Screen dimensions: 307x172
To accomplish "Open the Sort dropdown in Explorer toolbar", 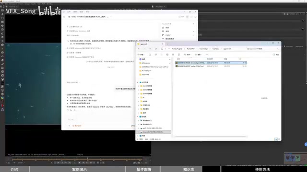I will (x=188, y=54).
